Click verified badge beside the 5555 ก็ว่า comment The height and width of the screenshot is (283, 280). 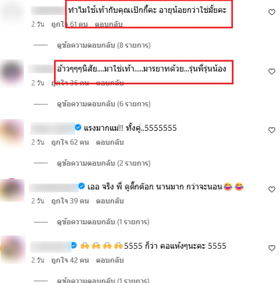click(x=74, y=245)
